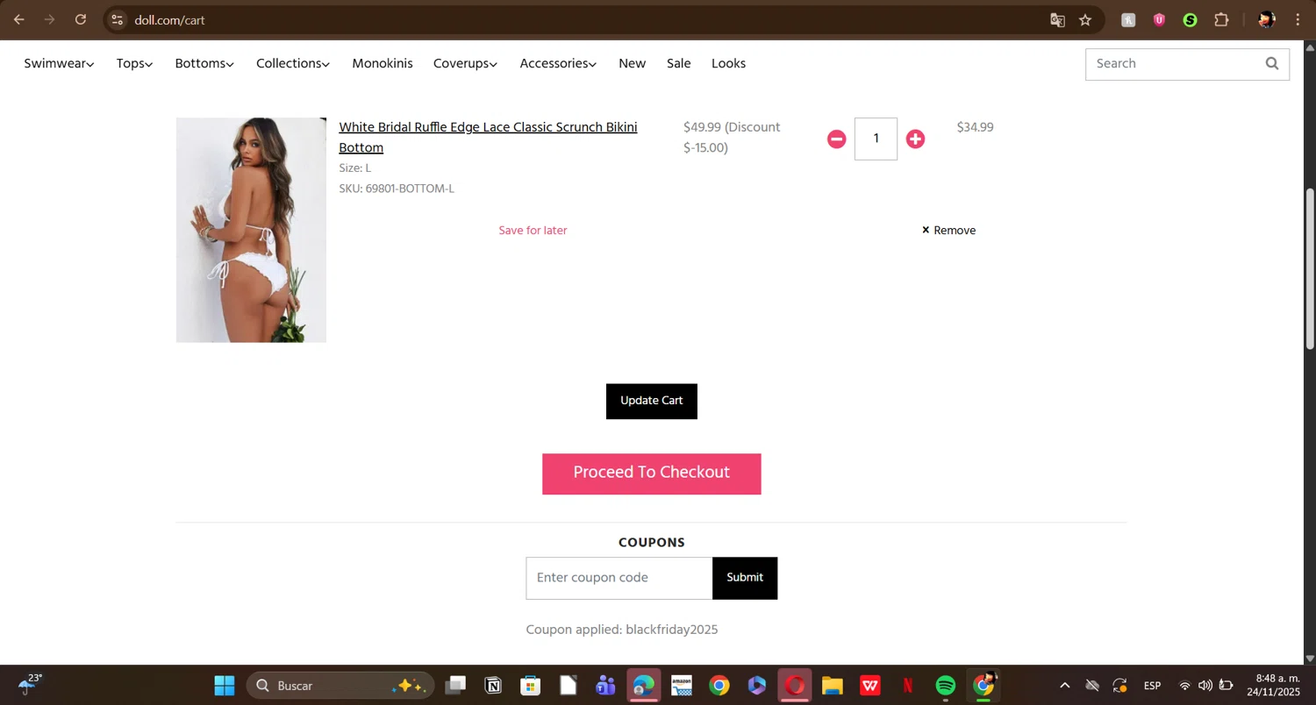Open Task View on the taskbar
The height and width of the screenshot is (705, 1316).
point(455,686)
